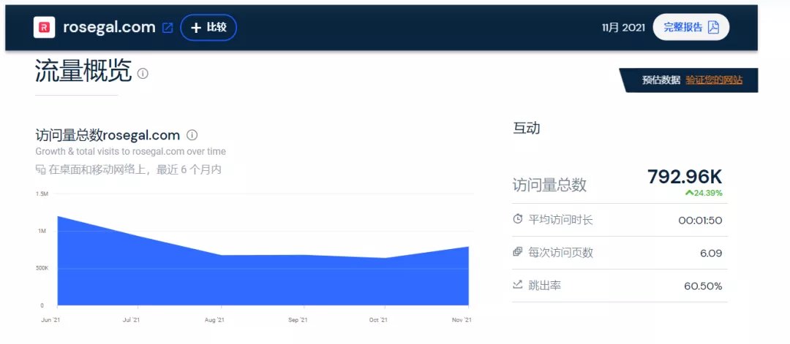Click info icon beside 流量概览 heading

143,74
